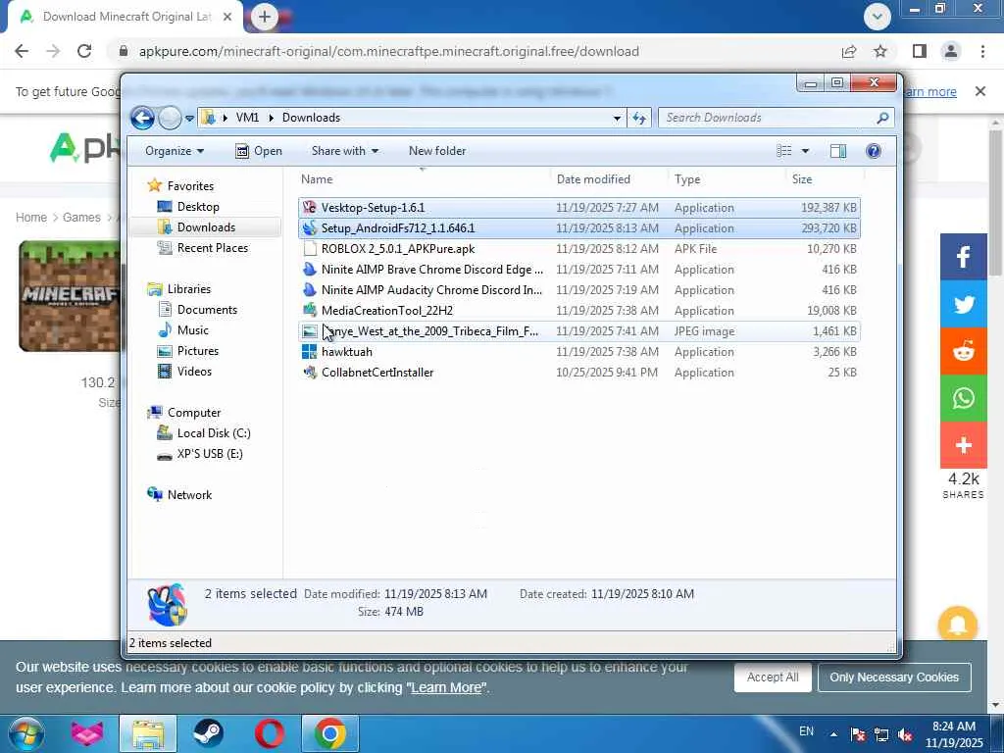
Task: Select the Kanye_West Tribeca JPEG image thumbnail
Action: pos(310,331)
